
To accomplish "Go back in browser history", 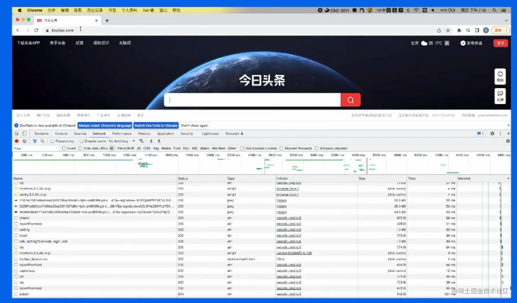I will coord(18,30).
